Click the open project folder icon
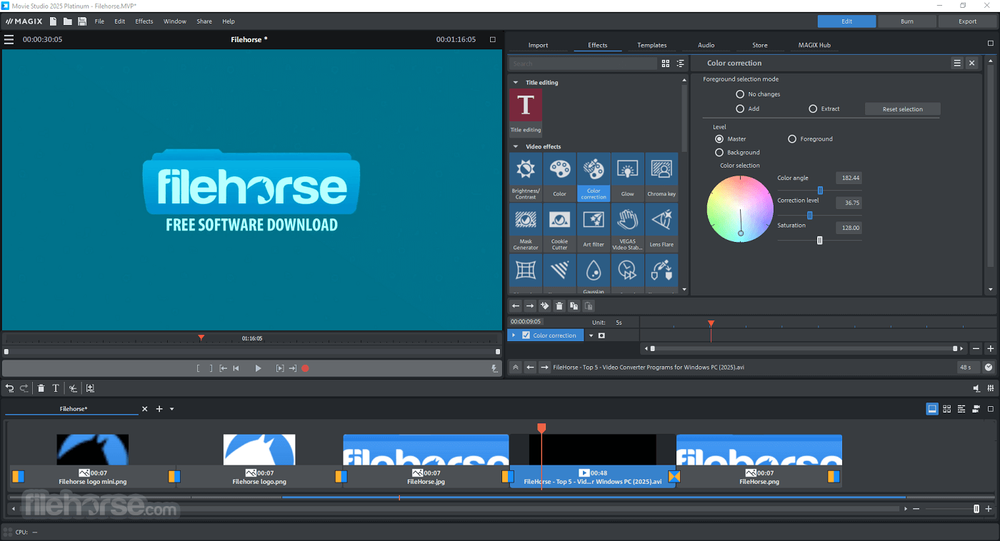Viewport: 1000px width, 541px height. [x=67, y=21]
